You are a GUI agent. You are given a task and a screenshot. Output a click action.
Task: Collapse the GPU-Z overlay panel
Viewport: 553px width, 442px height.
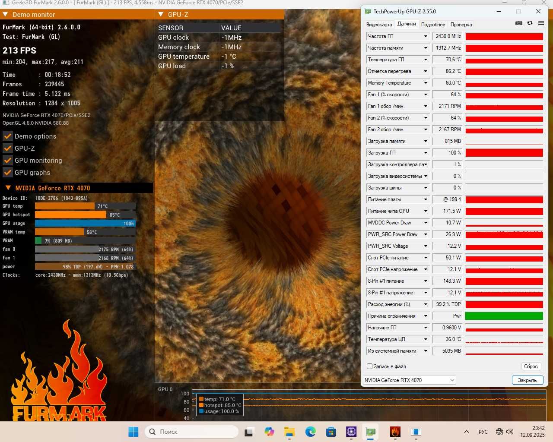pos(161,14)
